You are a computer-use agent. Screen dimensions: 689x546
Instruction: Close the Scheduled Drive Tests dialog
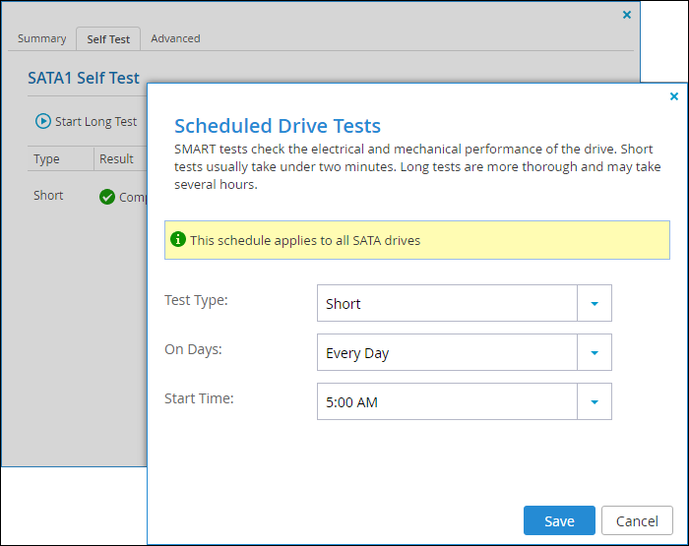(x=674, y=96)
